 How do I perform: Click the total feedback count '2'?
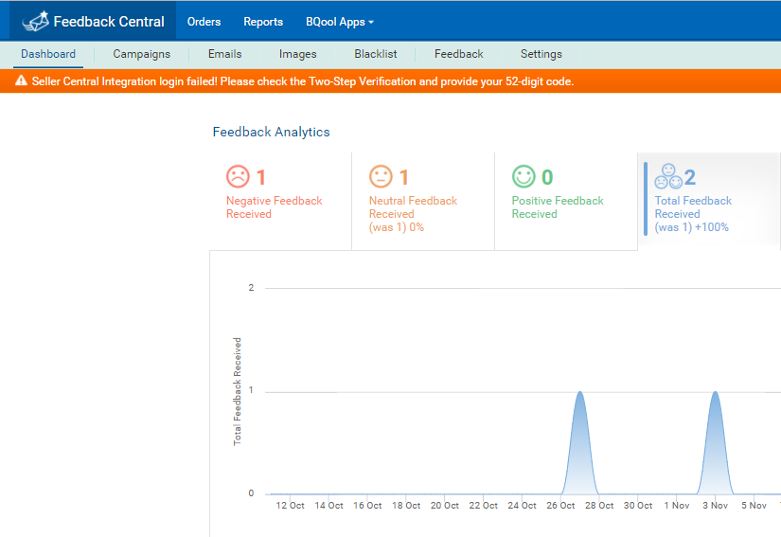pos(690,177)
